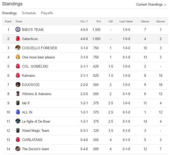This screenshot has height=155, width=172.
Task: Open COL. GOMELSKI team page
Action: click(35, 66)
